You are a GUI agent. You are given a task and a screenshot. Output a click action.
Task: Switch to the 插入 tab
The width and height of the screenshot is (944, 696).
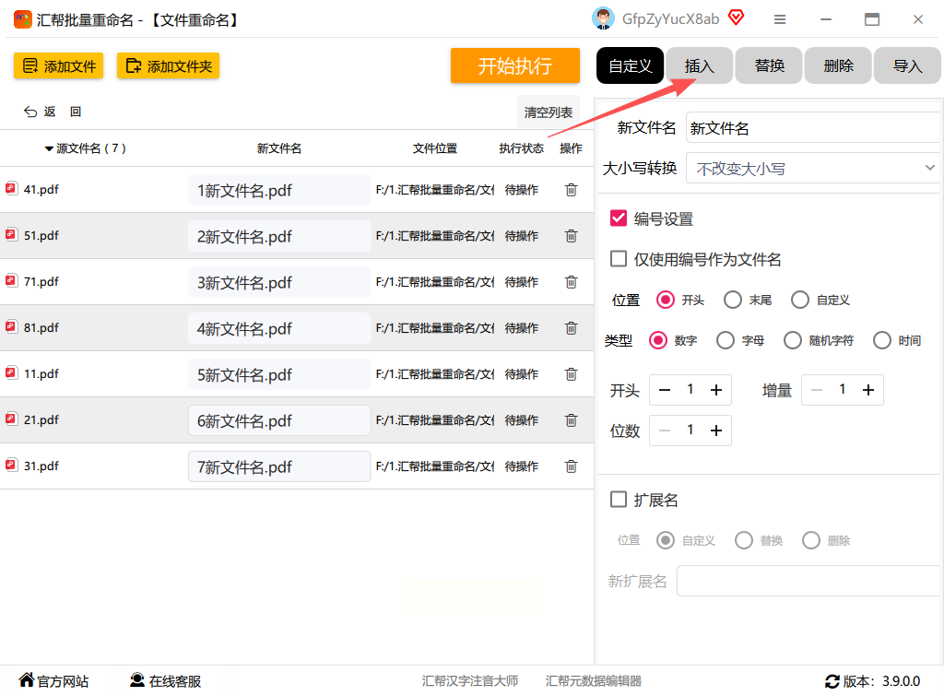pos(700,65)
